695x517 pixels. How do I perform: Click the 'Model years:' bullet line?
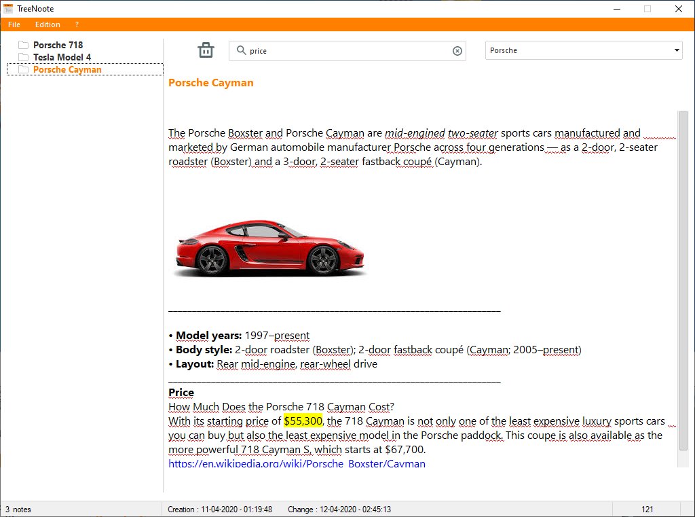pyautogui.click(x=240, y=336)
